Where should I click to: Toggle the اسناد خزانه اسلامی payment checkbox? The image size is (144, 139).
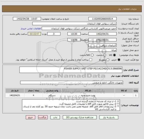[91, 60]
